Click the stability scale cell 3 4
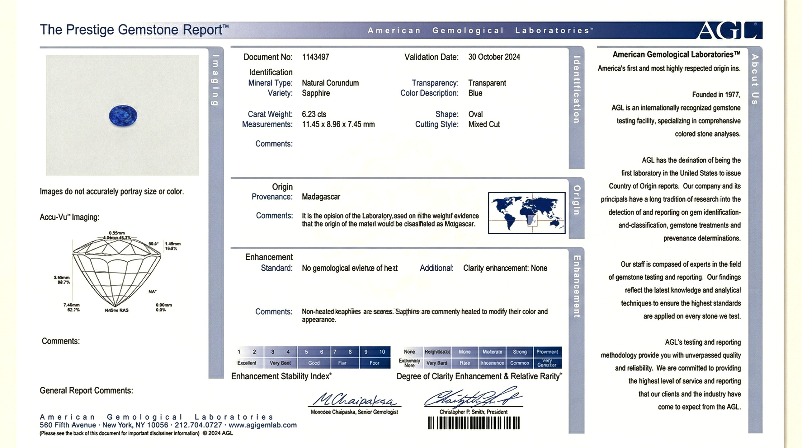The height and width of the screenshot is (448, 802). (x=281, y=352)
